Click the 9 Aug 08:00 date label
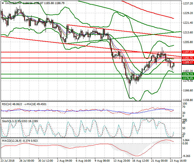 102,161
